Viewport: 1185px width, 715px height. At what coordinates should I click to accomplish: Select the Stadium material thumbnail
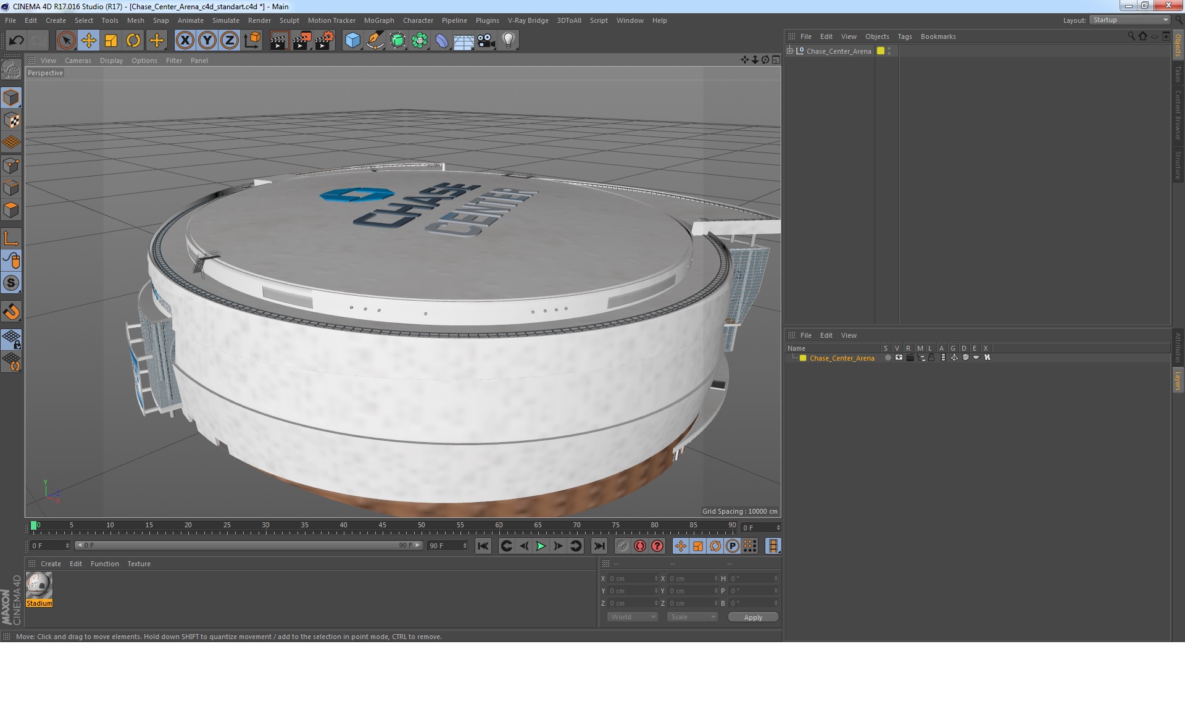click(39, 585)
